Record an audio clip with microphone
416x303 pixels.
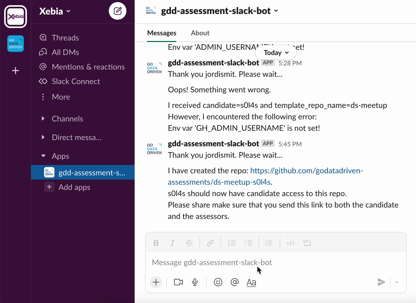(x=195, y=282)
